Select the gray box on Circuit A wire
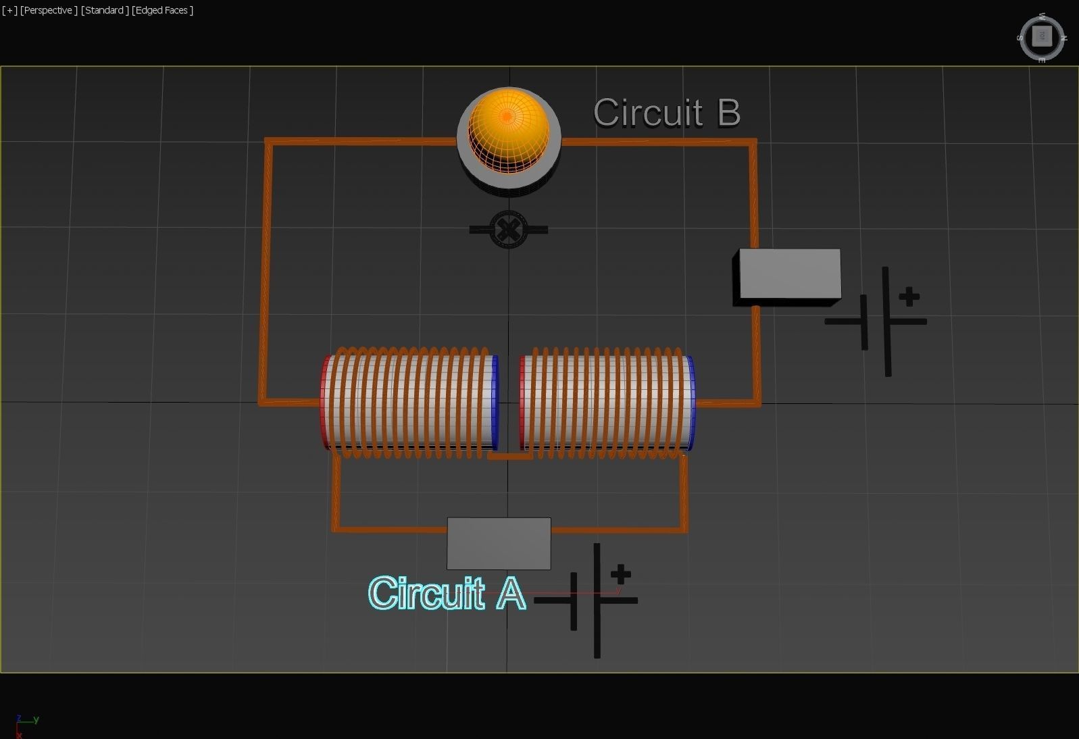 pos(499,544)
